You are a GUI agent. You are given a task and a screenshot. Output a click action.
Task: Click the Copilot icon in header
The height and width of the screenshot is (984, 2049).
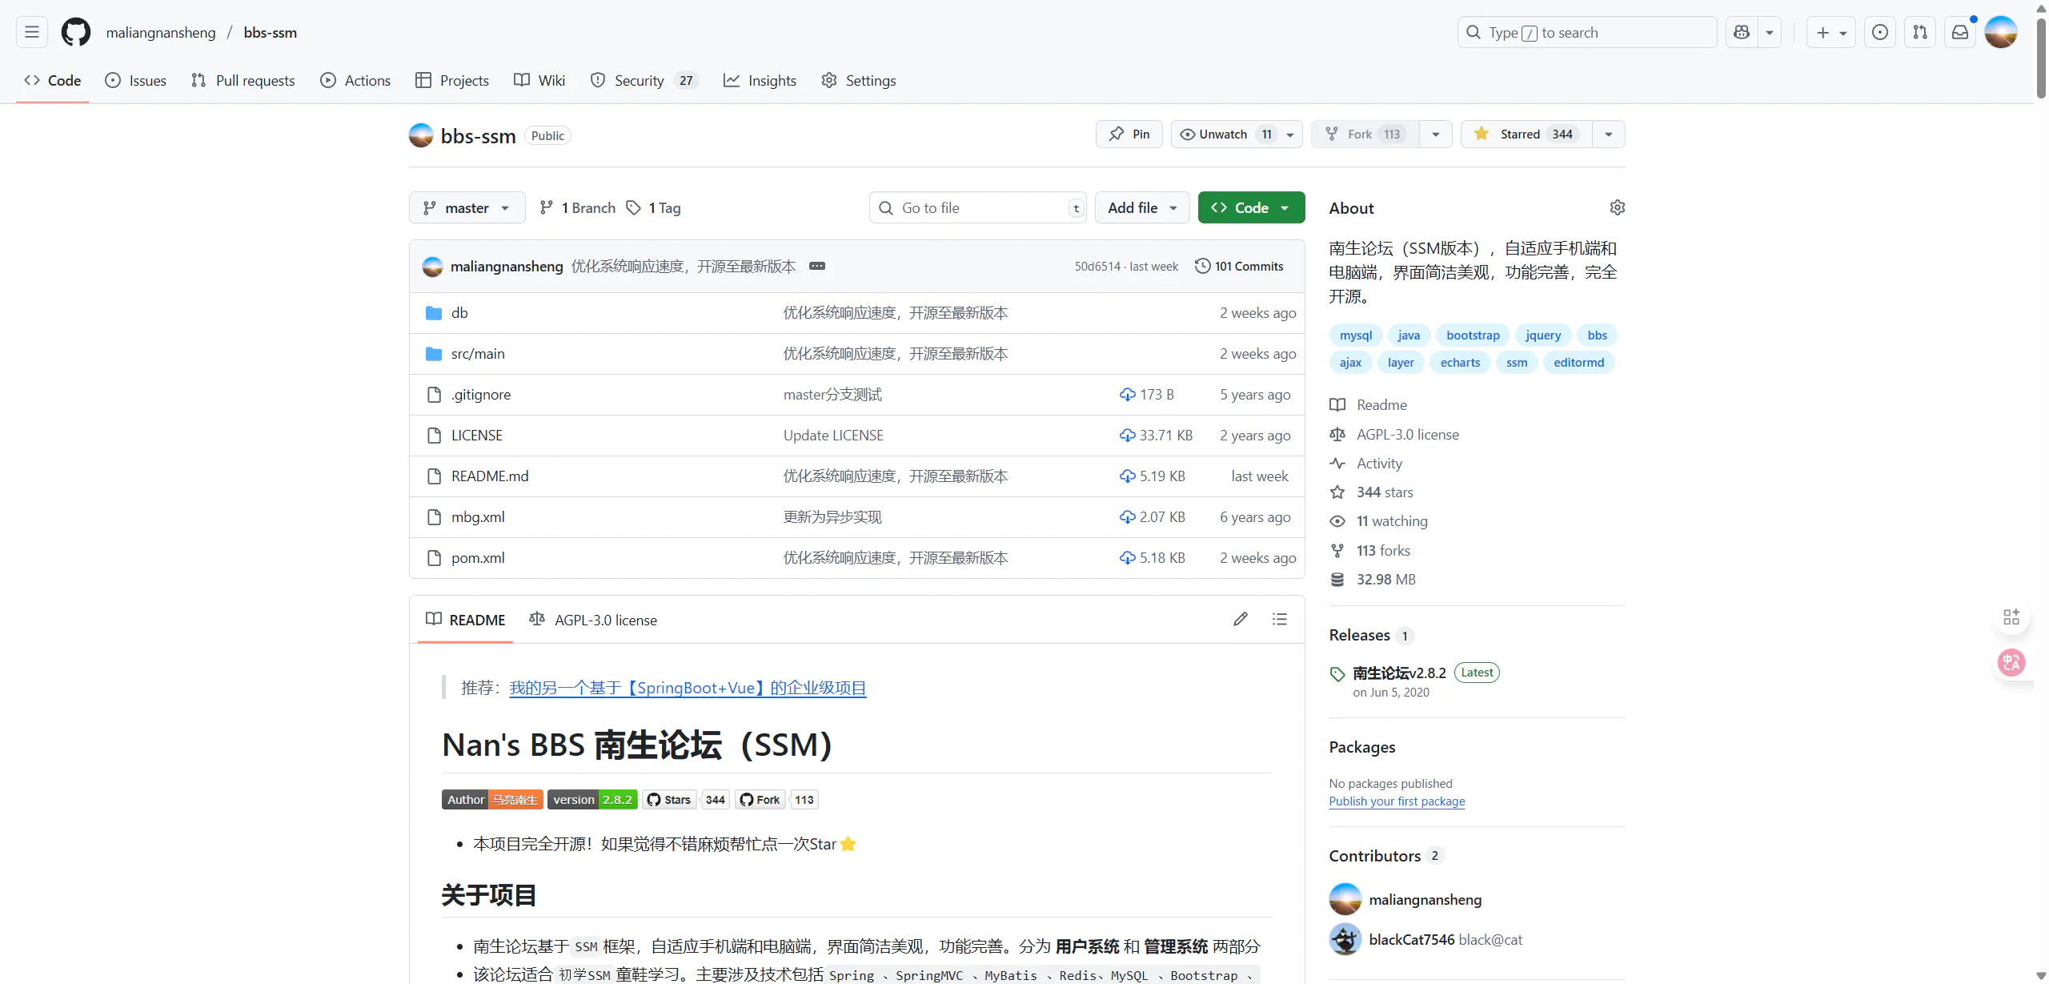[x=1742, y=32]
